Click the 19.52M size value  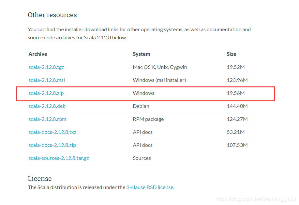coord(236,67)
